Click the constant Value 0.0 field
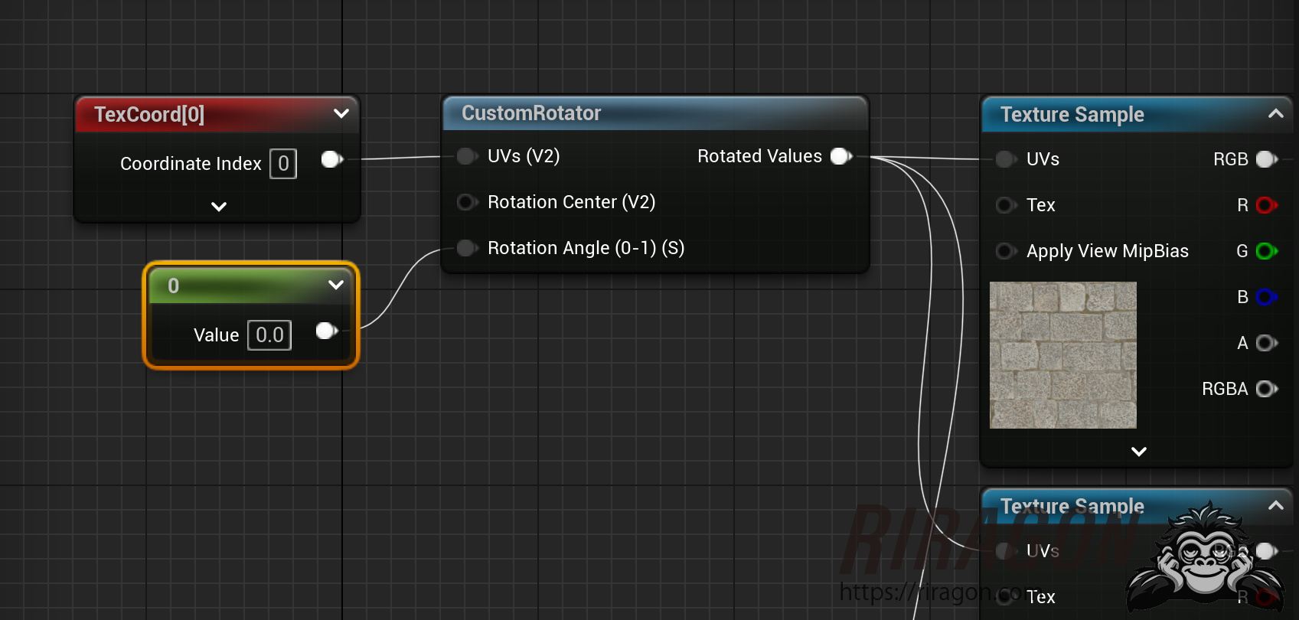The width and height of the screenshot is (1299, 620). [x=269, y=335]
